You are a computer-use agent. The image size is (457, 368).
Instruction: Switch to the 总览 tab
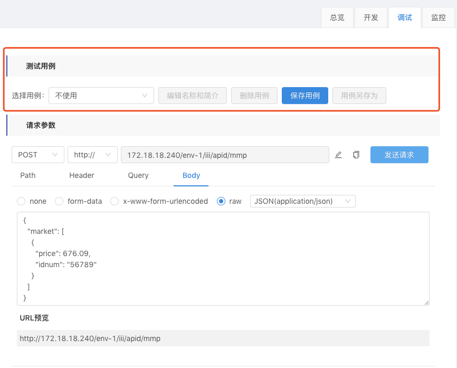tap(337, 17)
